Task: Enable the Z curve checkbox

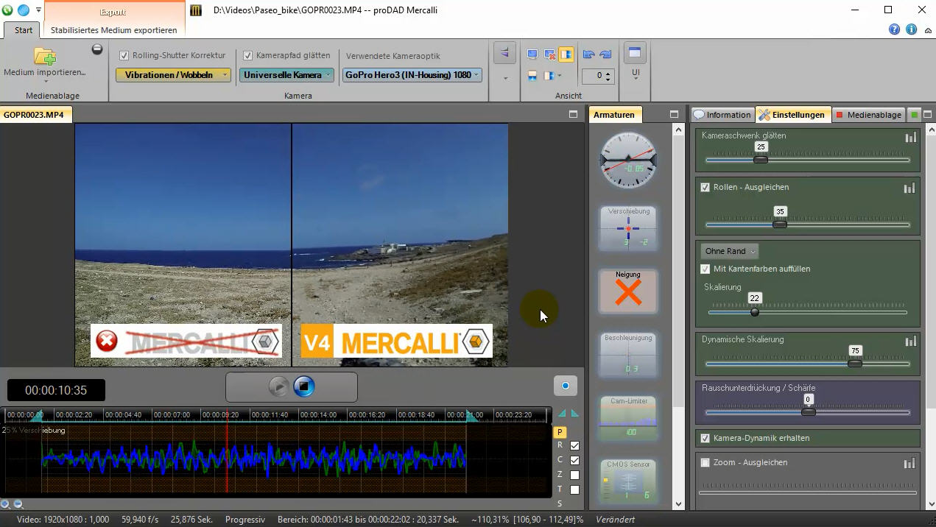Action: coord(574,475)
